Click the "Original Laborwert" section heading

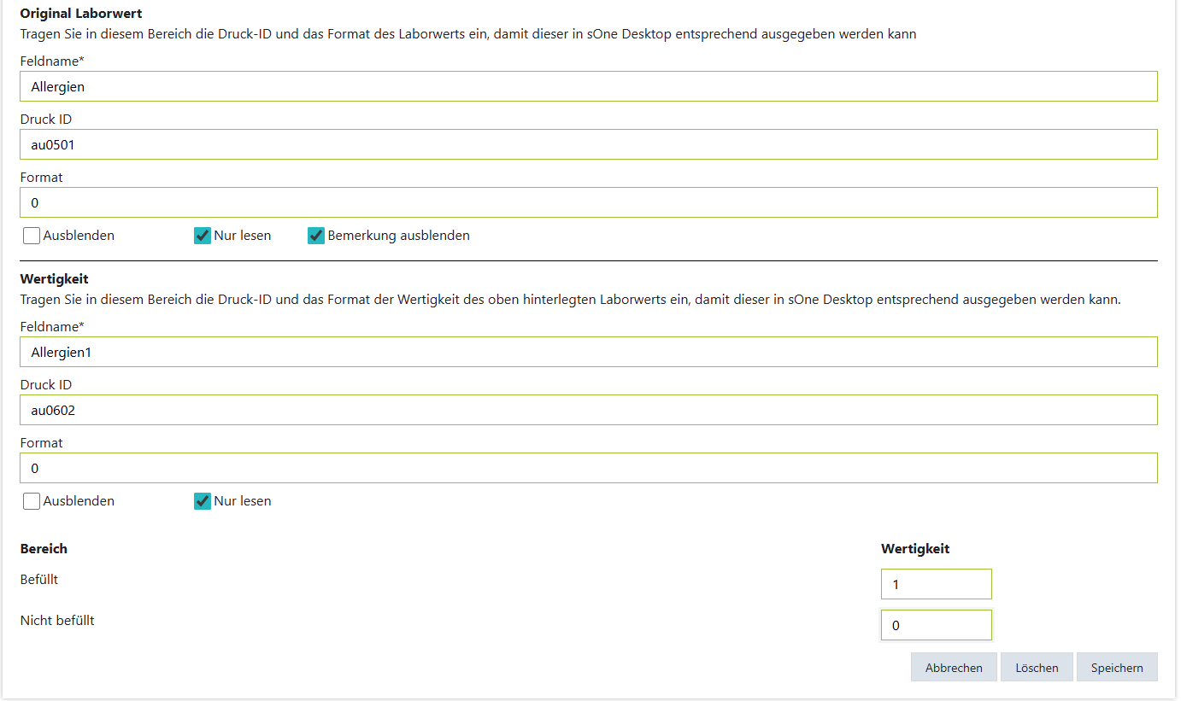pos(81,14)
